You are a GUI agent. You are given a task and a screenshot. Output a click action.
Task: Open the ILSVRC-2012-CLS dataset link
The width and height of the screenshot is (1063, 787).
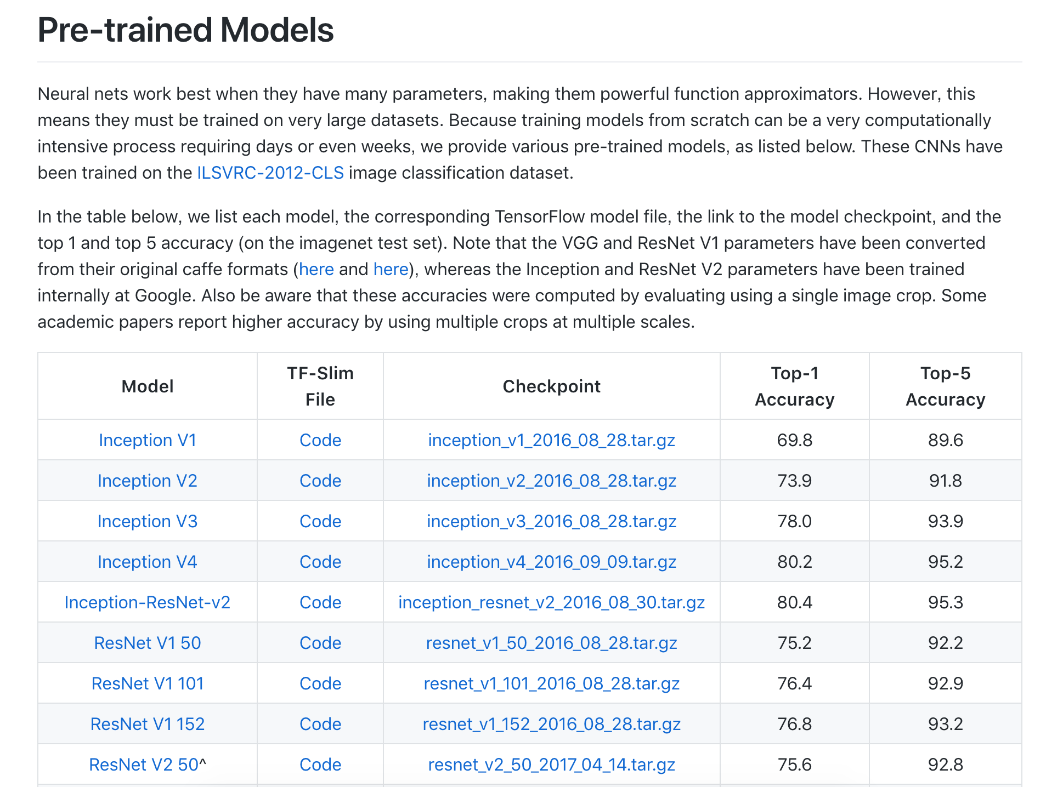(x=270, y=173)
